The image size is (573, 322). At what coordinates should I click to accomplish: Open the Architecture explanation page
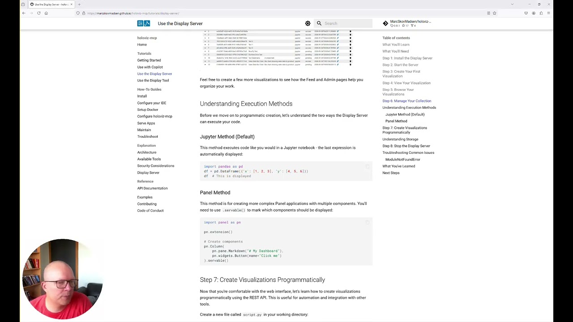tap(147, 153)
